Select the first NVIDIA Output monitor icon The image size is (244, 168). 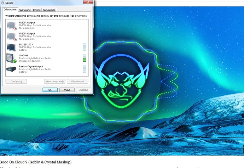pos(11,26)
